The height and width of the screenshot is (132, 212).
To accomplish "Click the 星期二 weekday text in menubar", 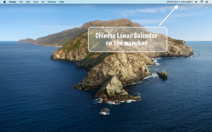I will coord(190,2).
